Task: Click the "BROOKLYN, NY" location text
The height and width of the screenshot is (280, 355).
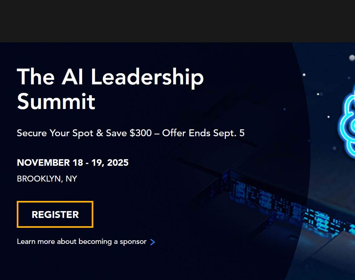Action: [47, 179]
